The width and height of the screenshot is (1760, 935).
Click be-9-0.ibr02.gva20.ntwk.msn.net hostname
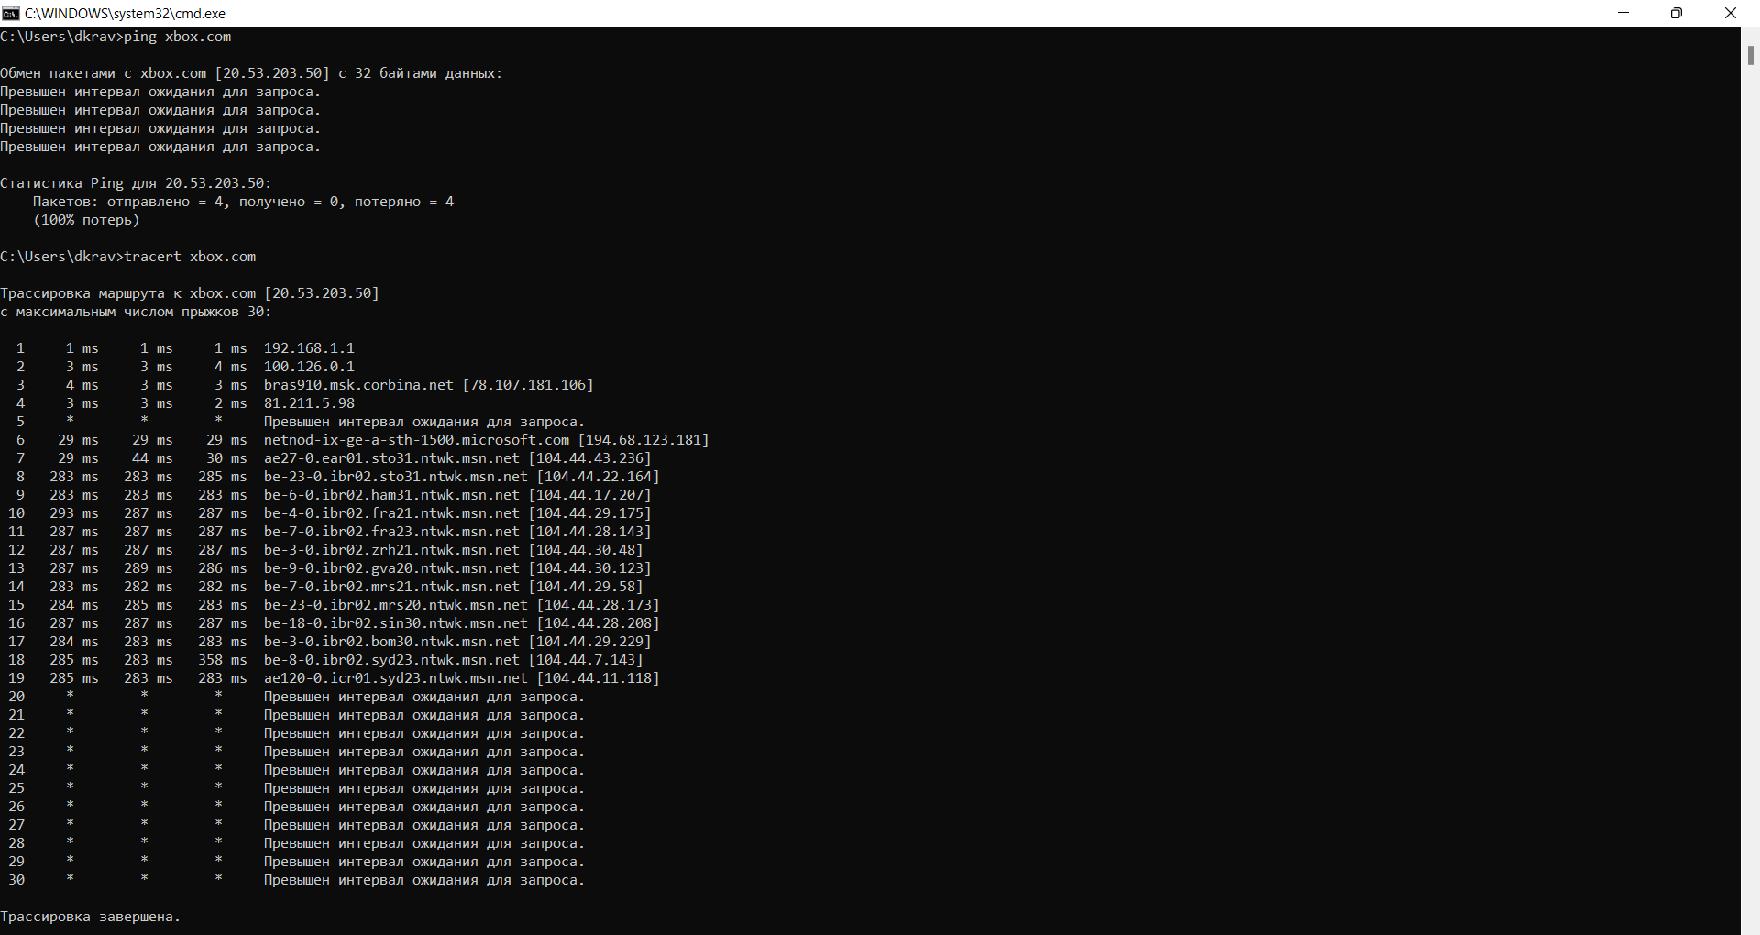[x=391, y=568]
